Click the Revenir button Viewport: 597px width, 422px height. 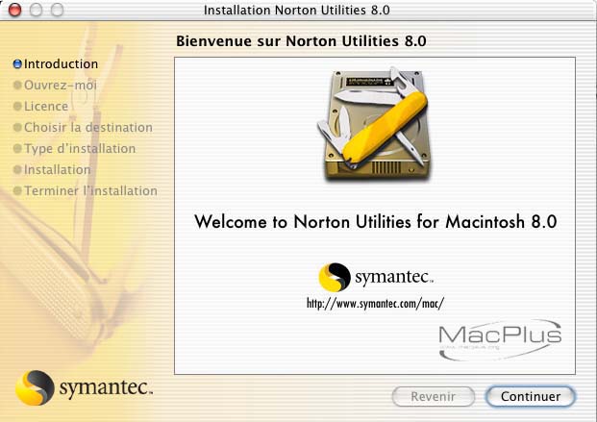click(x=434, y=396)
